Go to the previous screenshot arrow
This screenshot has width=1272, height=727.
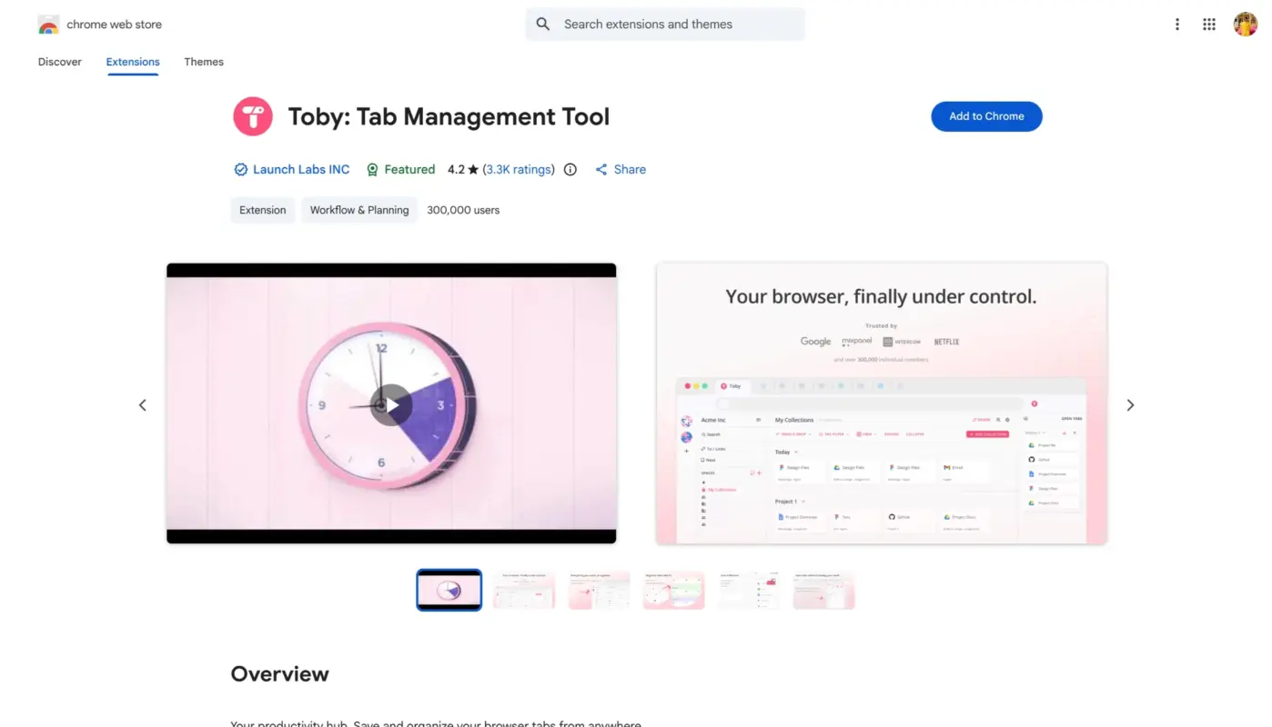(x=142, y=405)
